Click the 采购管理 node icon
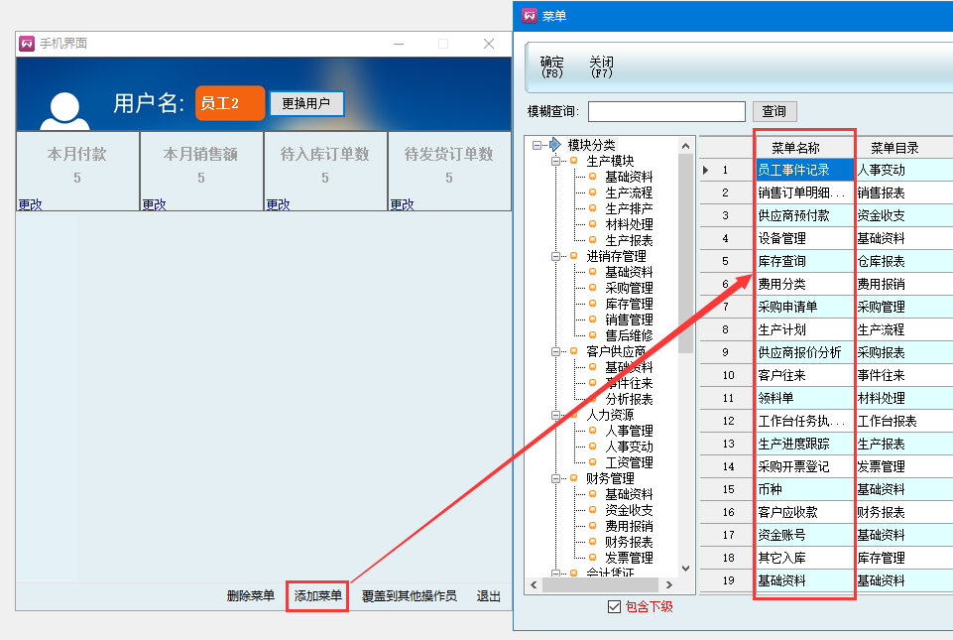 (x=593, y=288)
